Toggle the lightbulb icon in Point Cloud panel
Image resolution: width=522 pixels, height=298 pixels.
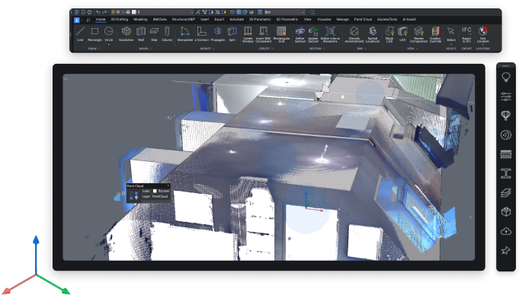click(x=136, y=198)
